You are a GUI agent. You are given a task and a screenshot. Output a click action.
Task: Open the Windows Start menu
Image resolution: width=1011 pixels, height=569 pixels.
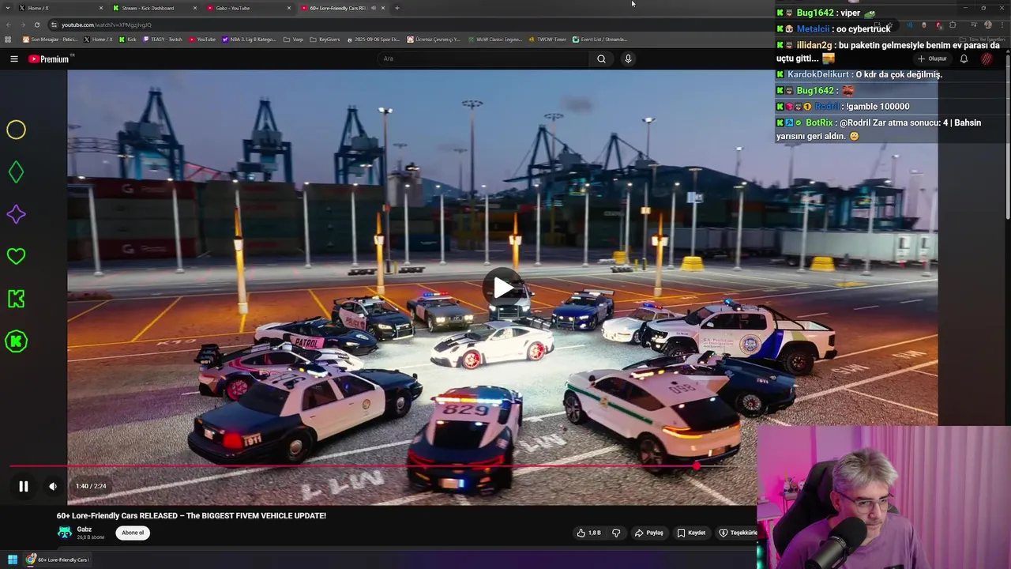[12, 560]
